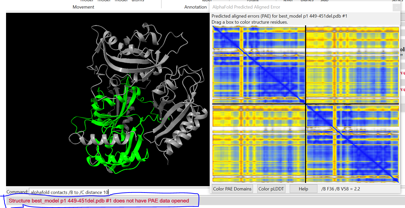Click the top-right quadrant of PAE heatmap
Screen dimensions: 405x208
point(352,64)
